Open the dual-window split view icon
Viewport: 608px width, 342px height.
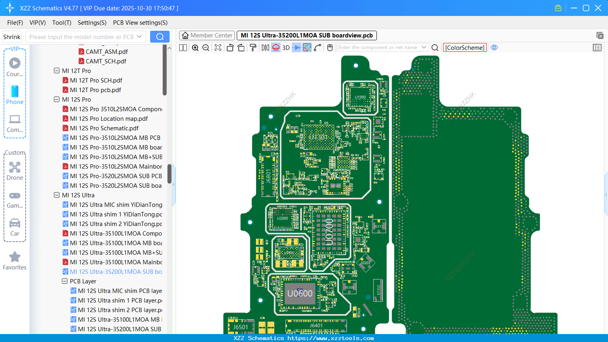(x=182, y=47)
